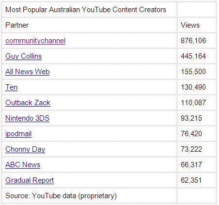
Task: Click the 62,351 views value
Action: coord(191,180)
